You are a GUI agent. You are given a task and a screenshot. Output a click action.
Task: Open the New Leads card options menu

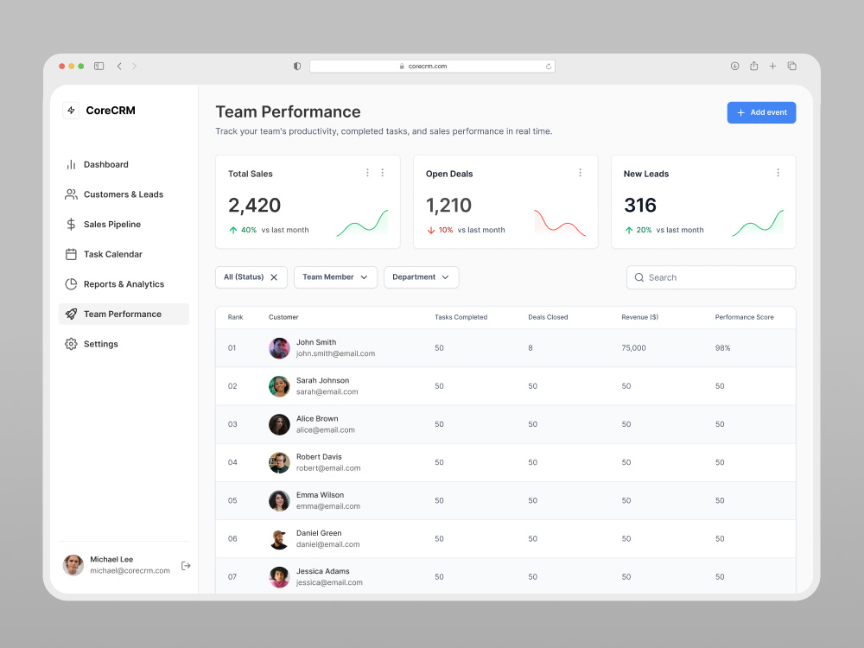[778, 173]
